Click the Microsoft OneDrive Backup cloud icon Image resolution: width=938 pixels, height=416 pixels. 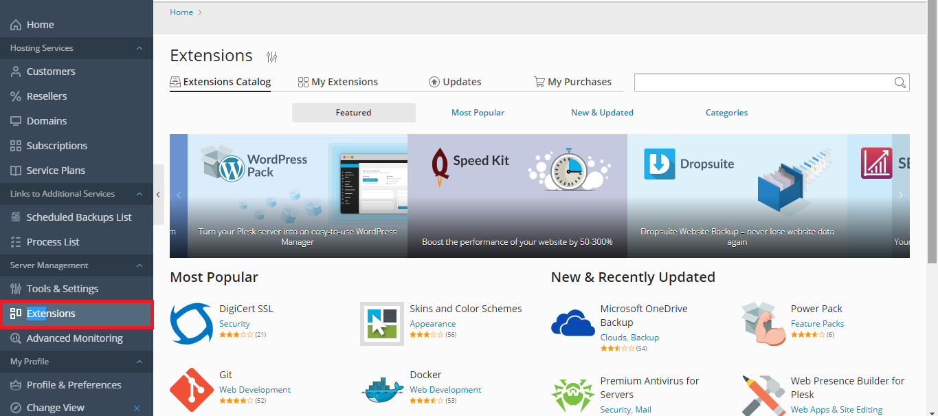[x=573, y=323]
